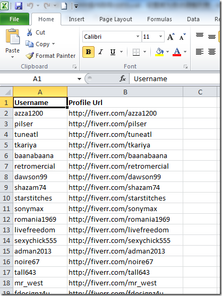Select column A header
Screen dimensions: 222x296
click(x=40, y=92)
